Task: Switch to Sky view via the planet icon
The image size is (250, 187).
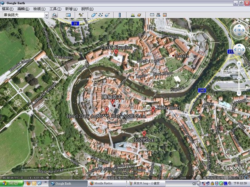Action: tap(139, 15)
